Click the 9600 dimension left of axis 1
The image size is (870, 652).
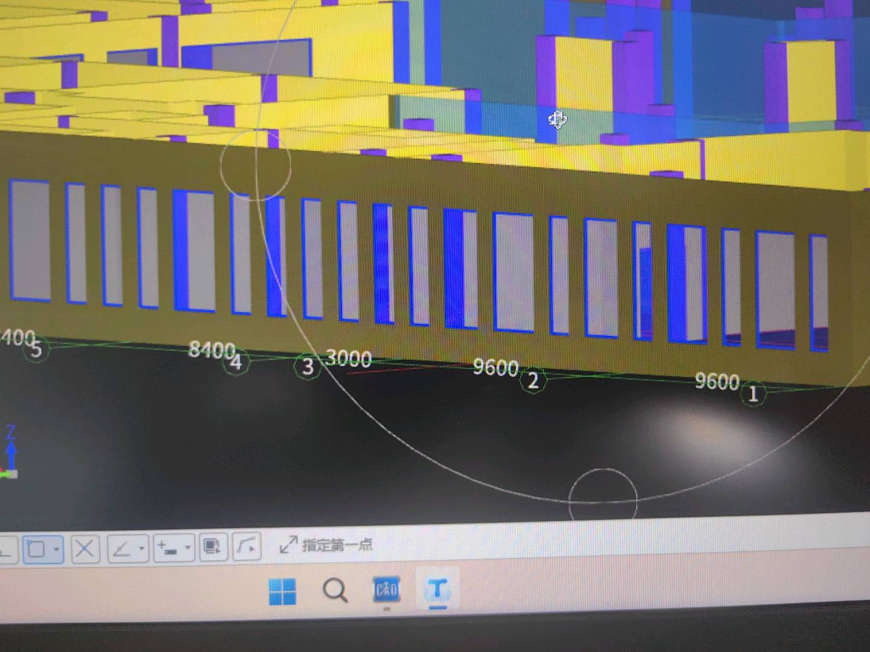click(x=717, y=381)
